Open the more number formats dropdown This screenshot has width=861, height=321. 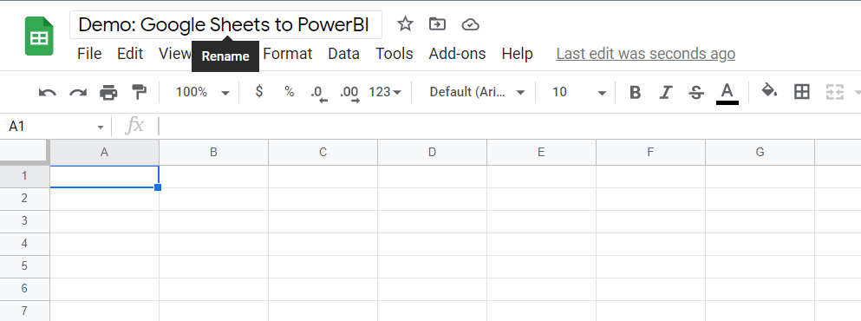coord(385,92)
